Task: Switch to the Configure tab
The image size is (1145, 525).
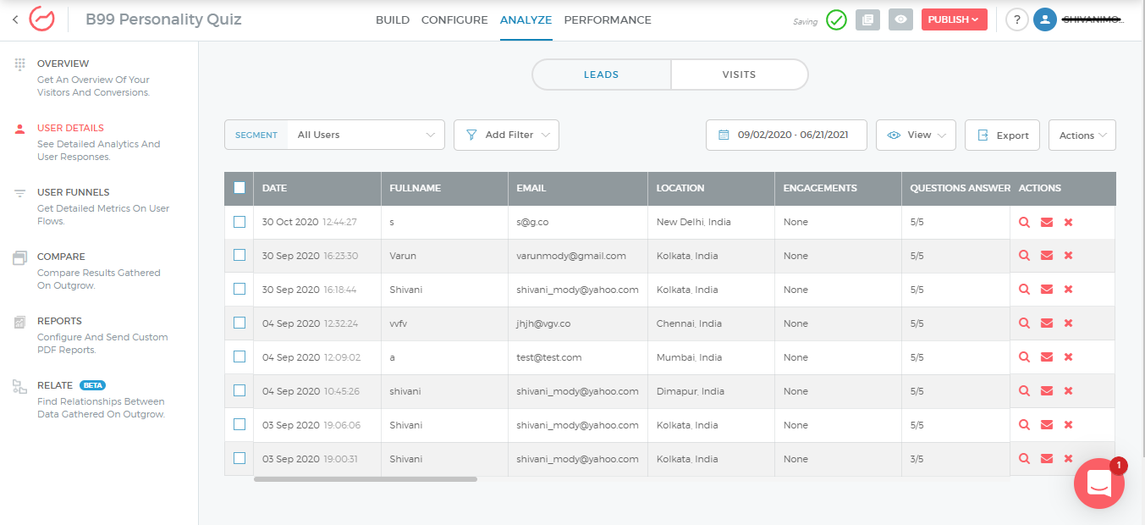Action: (454, 19)
